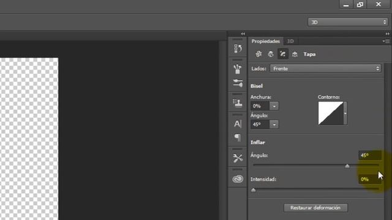Select the Cap properties icon
Viewport: 392px width, 220px height.
click(283, 54)
